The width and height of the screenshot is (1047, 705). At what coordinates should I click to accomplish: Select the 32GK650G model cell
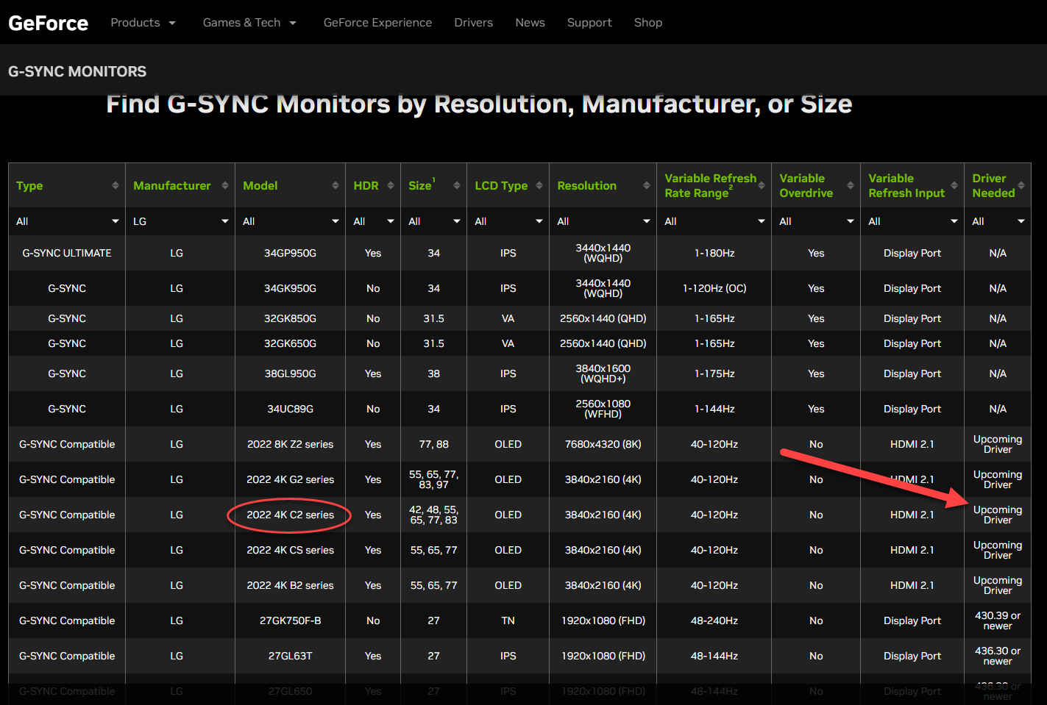point(291,343)
